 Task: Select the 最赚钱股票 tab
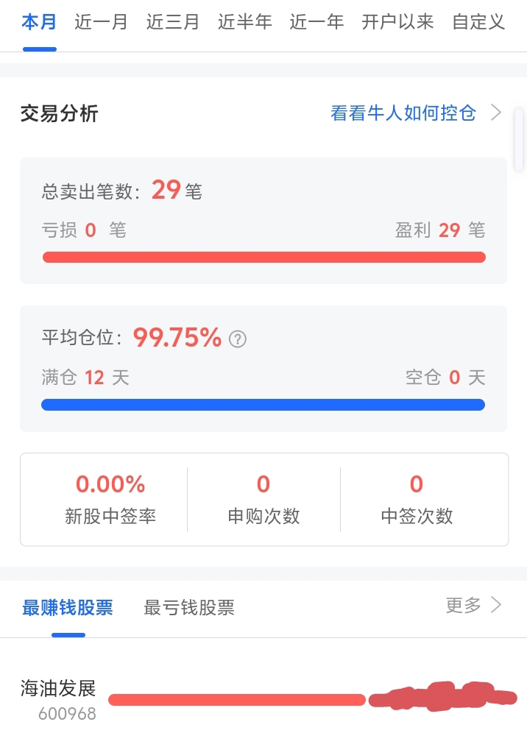tap(68, 608)
